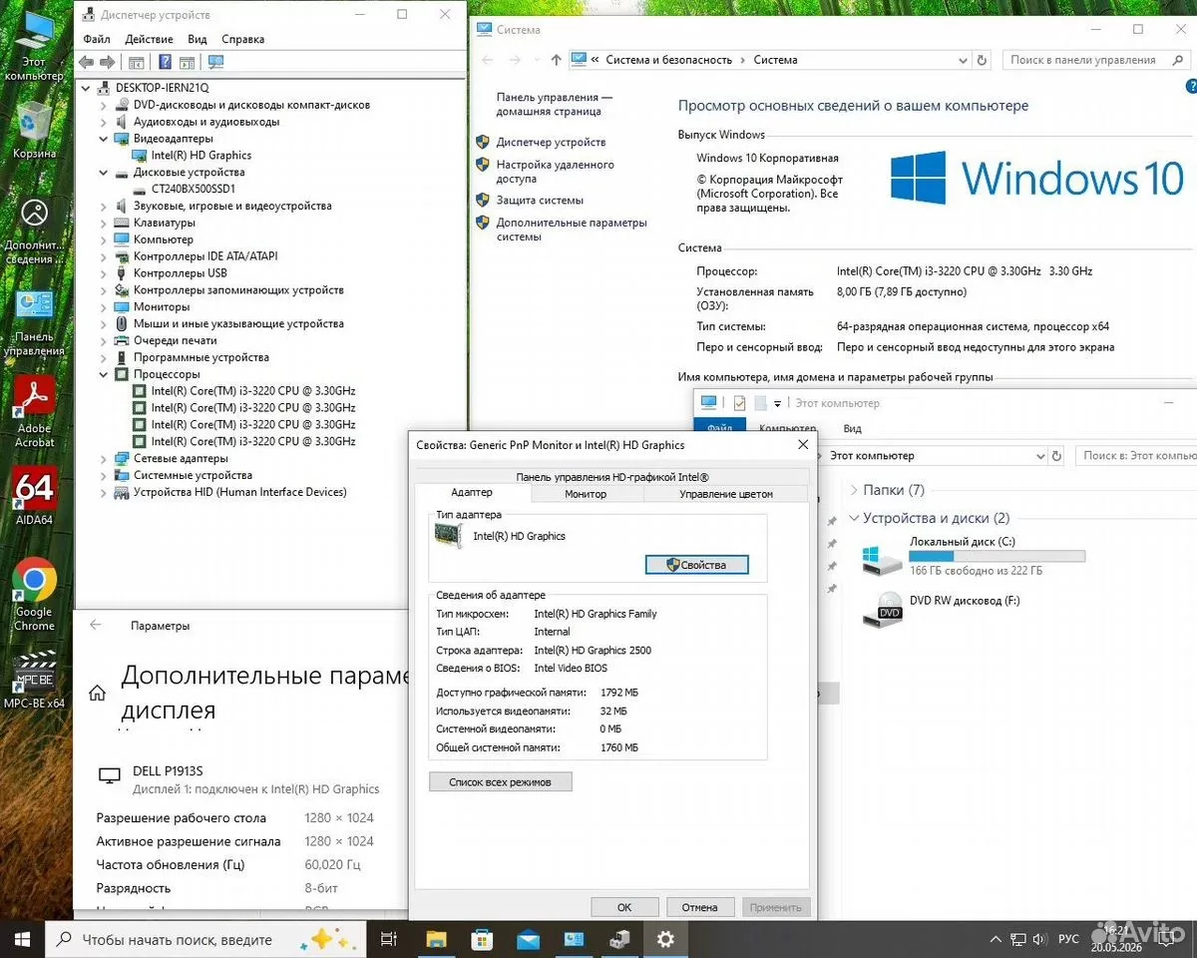Screen dimensions: 1197x958
Task: Click the back arrow in Параметры window
Action: point(96,625)
